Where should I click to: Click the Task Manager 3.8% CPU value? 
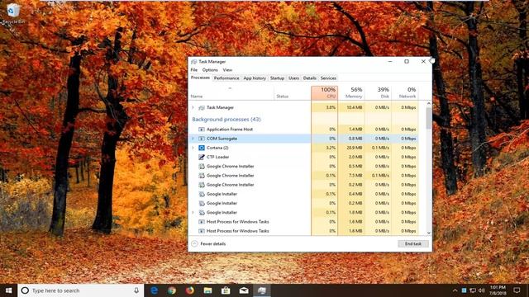(x=331, y=107)
